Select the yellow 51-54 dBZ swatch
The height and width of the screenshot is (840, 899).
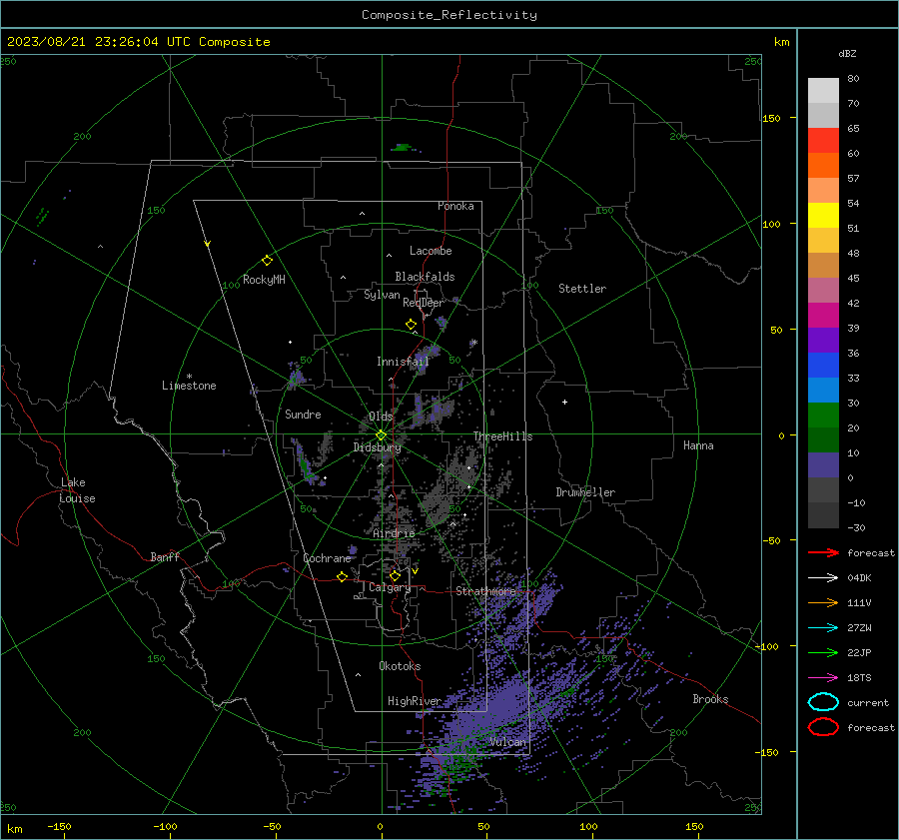[823, 215]
